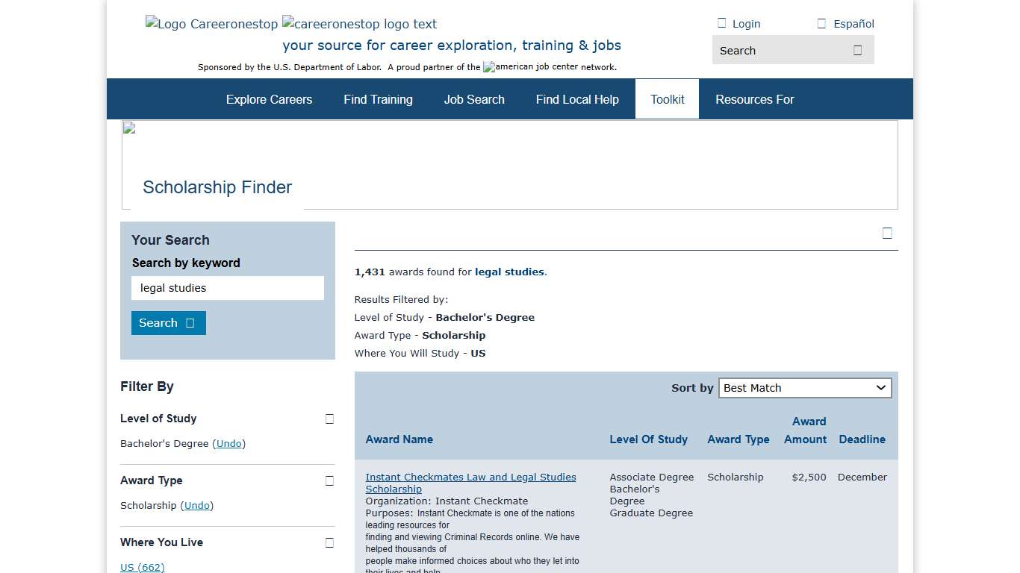Toggle the Level of Study filter checkbox
Screen dimensions: 1020x573
coord(329,419)
